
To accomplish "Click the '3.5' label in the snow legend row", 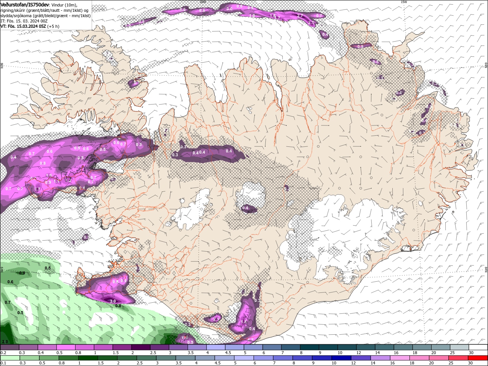I will point(191,353).
